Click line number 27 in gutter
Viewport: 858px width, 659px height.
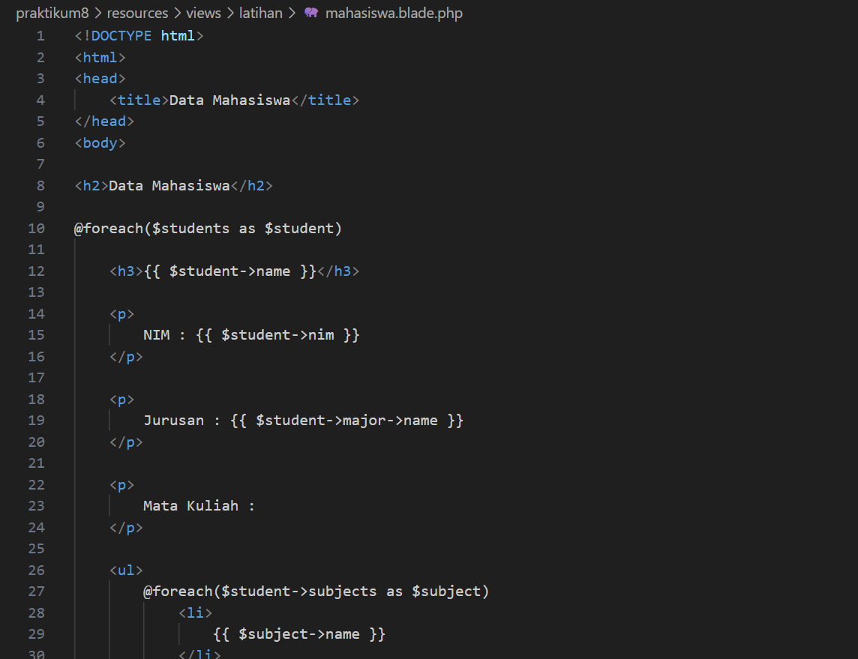tap(37, 592)
